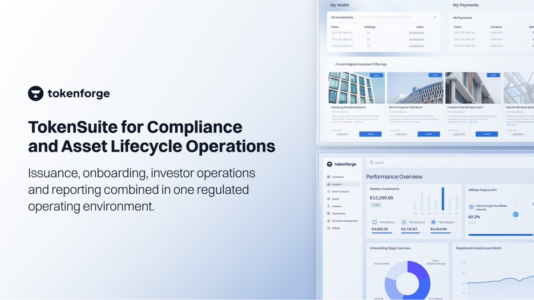Select the Transactions icon in the sidebar
The width and height of the screenshot is (534, 300).
point(328,213)
